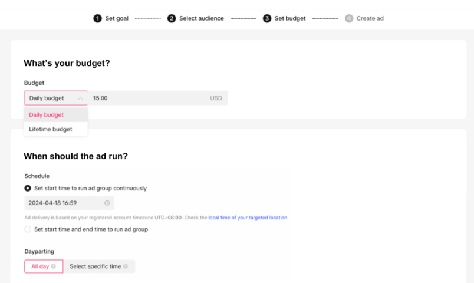Click the step 4 Create ad circle icon

click(349, 18)
